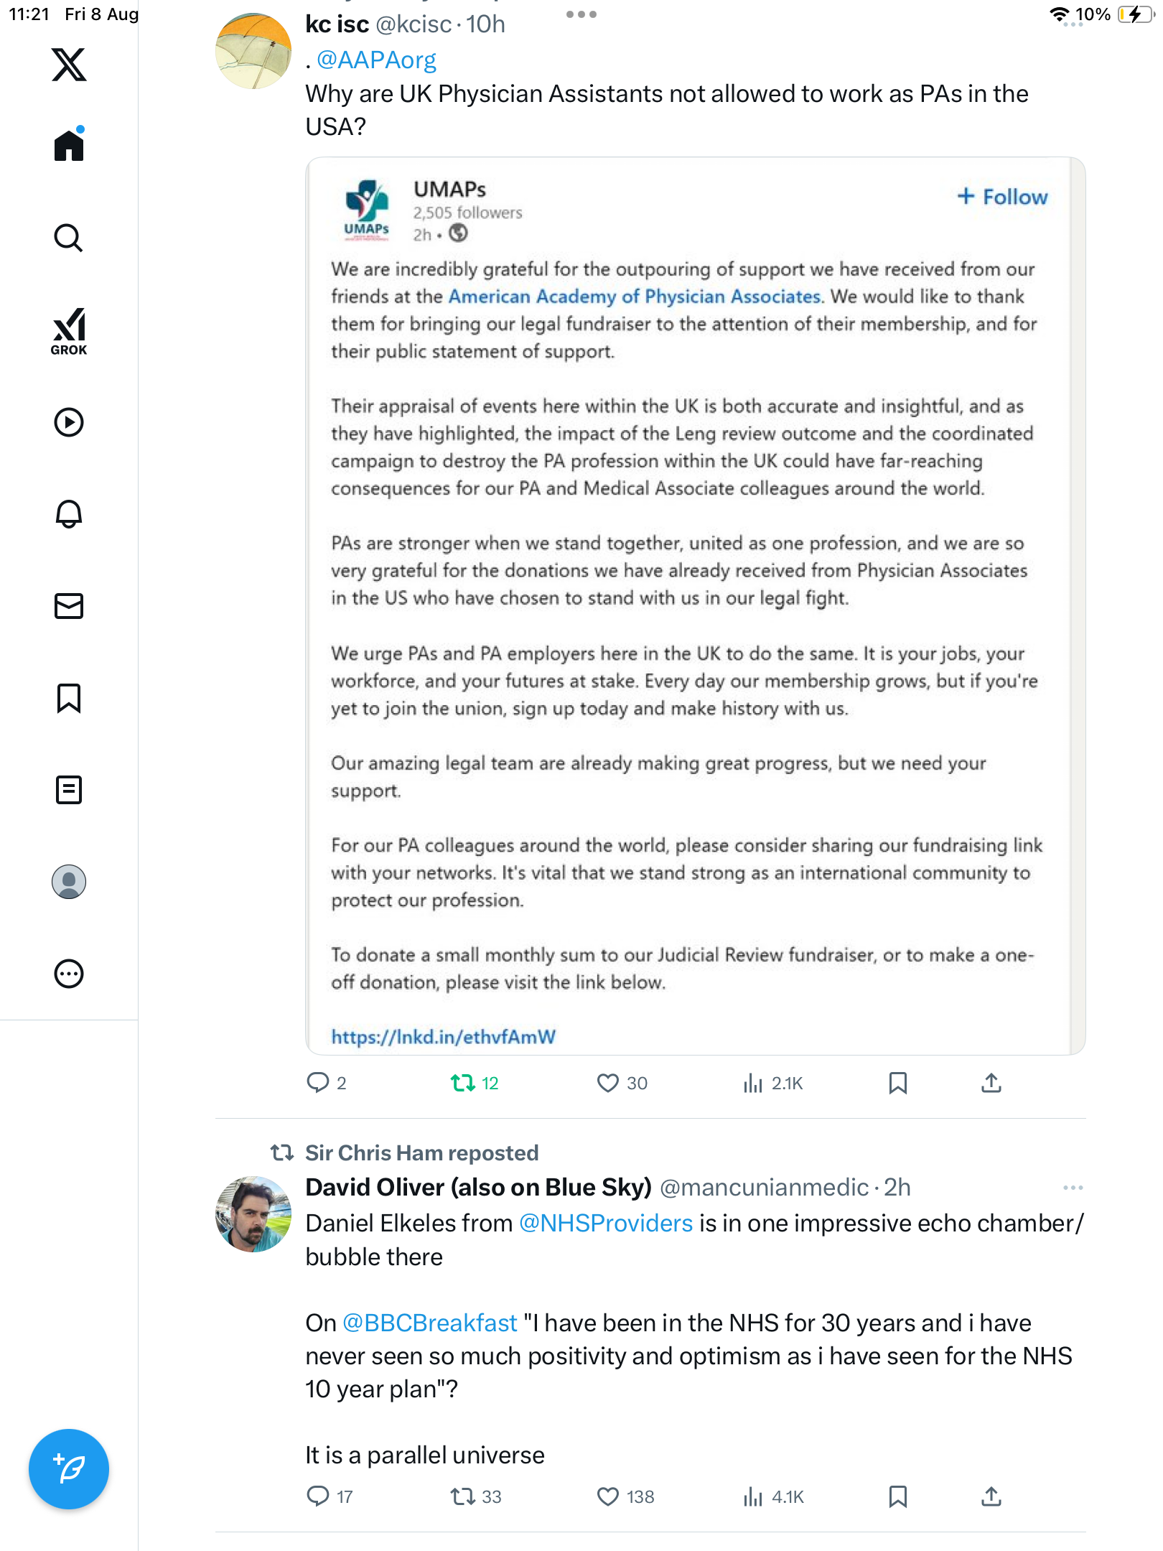Bookmark David Oliver's post
1163x1551 pixels.
(x=897, y=1496)
